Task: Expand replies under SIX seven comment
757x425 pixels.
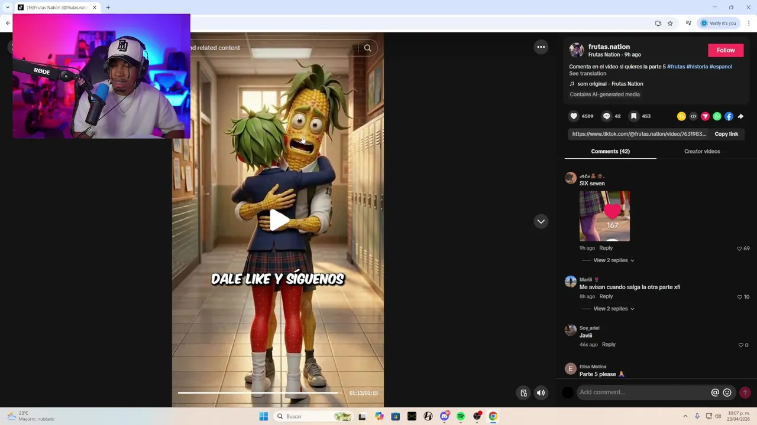Action: (x=613, y=260)
